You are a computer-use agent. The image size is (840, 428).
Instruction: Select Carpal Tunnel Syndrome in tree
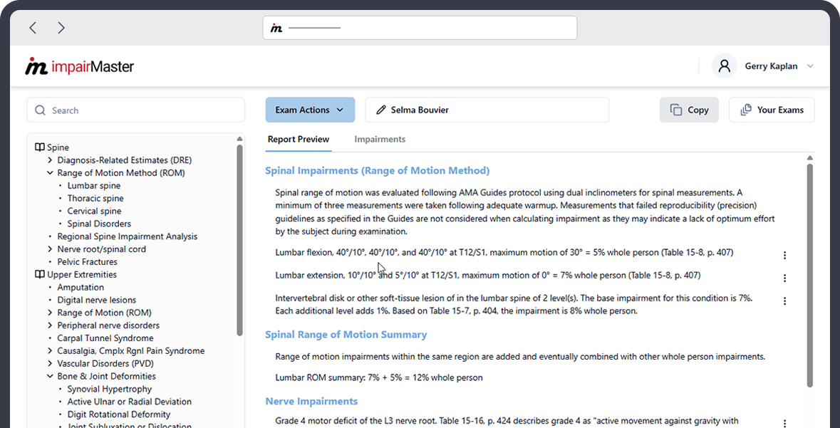(105, 338)
